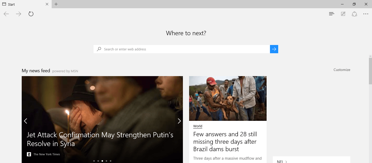Image resolution: width=372 pixels, height=163 pixels.
Task: Select the first carousel dot indicator
Action: click(94, 161)
